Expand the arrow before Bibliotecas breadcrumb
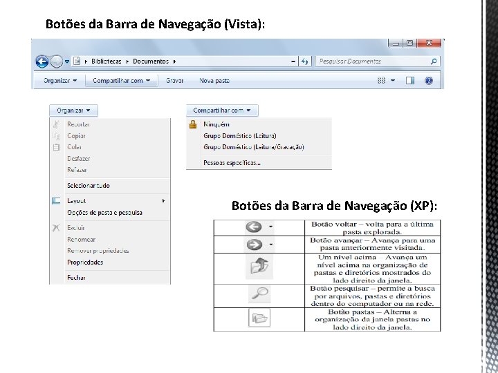Image resolution: width=498 pixels, height=373 pixels. tap(86, 62)
